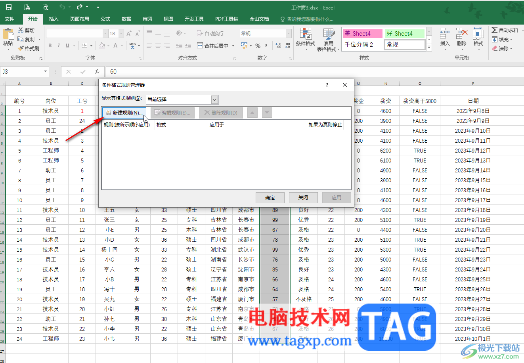This screenshot has height=363, width=524.
Task: Click the insert function fx button
Action: coord(97,72)
